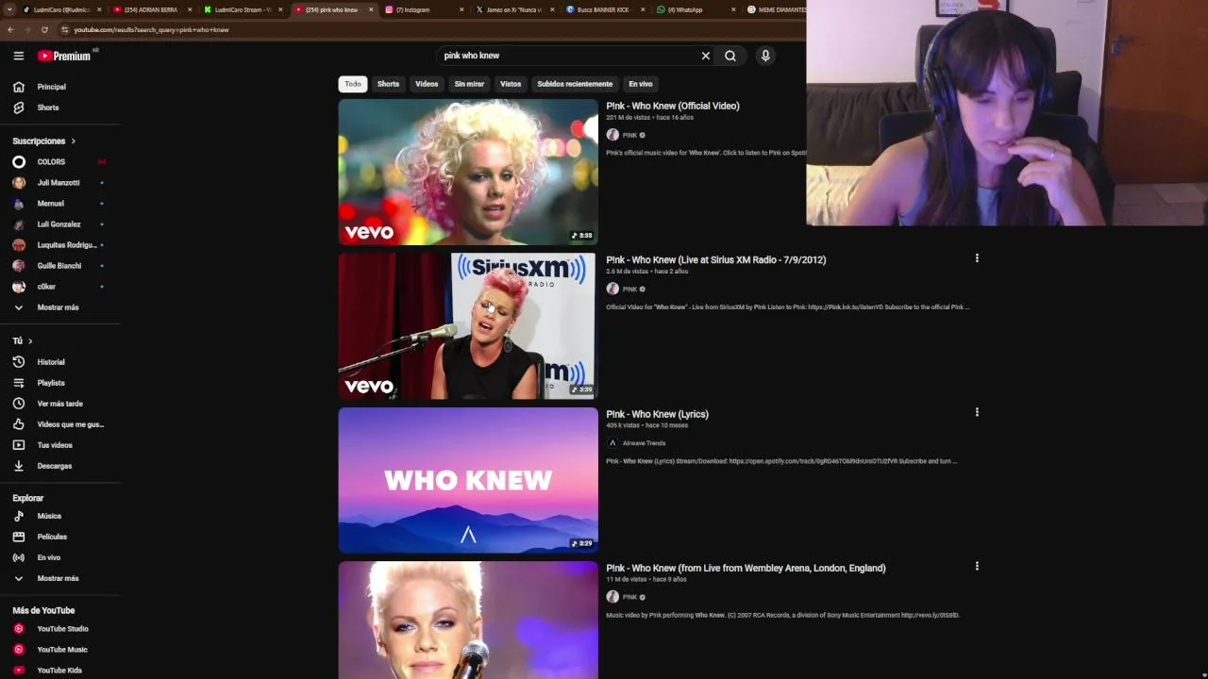Viewport: 1208px width, 679px height.
Task: Open the Suscripciones section chevron
Action: [73, 141]
